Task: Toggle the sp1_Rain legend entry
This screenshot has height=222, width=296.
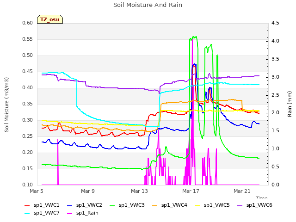Action: click(x=83, y=213)
